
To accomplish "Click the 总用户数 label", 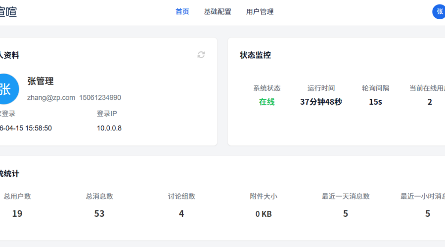I will click(17, 196).
